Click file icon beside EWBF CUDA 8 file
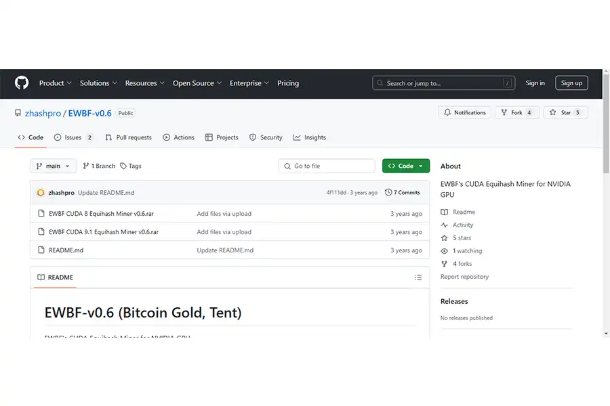The height and width of the screenshot is (406, 610). pos(41,213)
